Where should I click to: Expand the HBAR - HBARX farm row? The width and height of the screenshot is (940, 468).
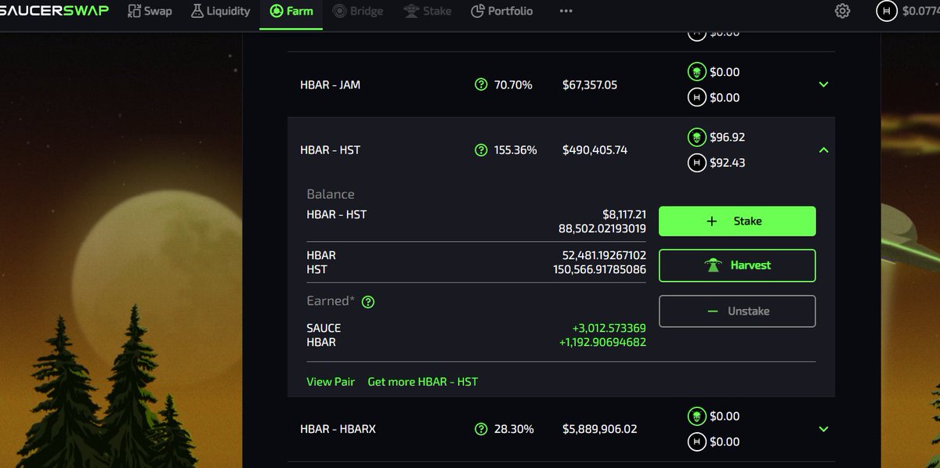click(x=823, y=429)
